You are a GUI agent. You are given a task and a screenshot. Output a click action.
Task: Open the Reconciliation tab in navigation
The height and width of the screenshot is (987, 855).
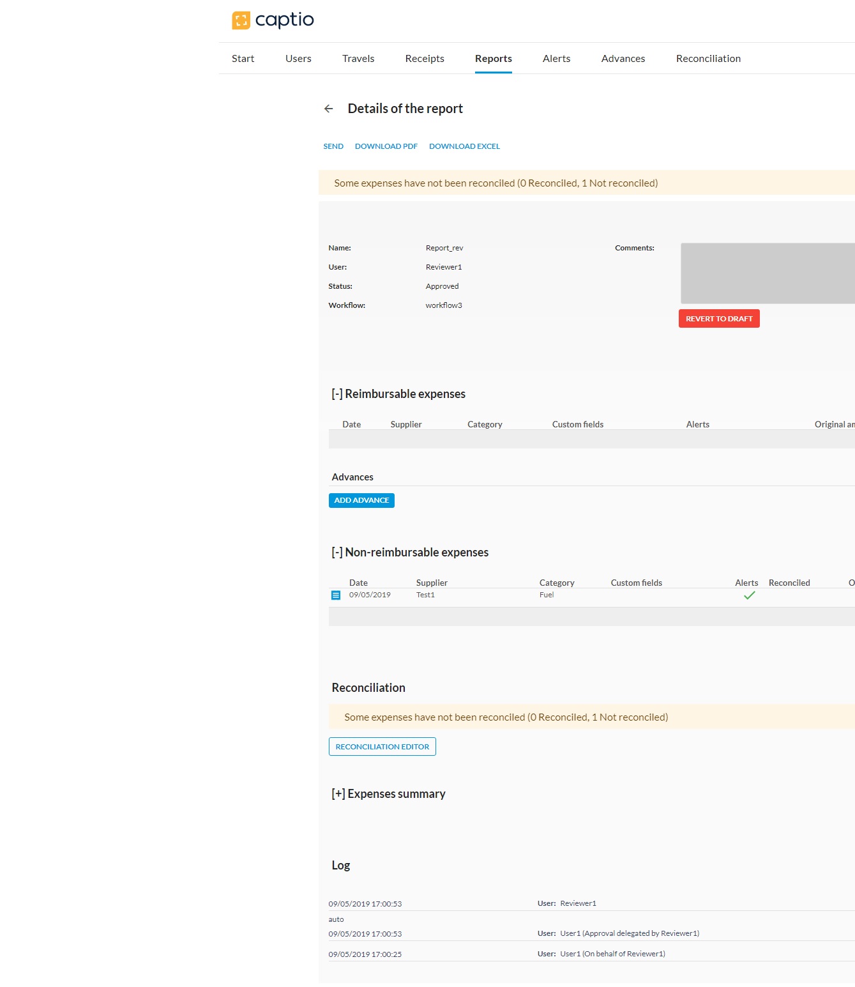[708, 59]
